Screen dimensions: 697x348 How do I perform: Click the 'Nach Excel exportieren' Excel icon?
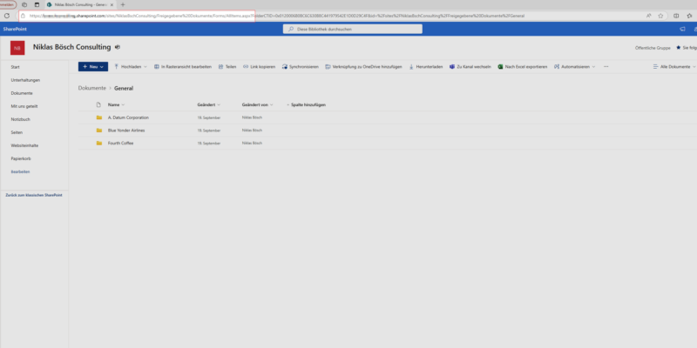(500, 67)
